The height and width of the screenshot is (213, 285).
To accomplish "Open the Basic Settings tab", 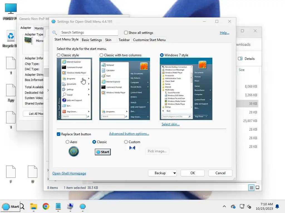I will coord(92,40).
